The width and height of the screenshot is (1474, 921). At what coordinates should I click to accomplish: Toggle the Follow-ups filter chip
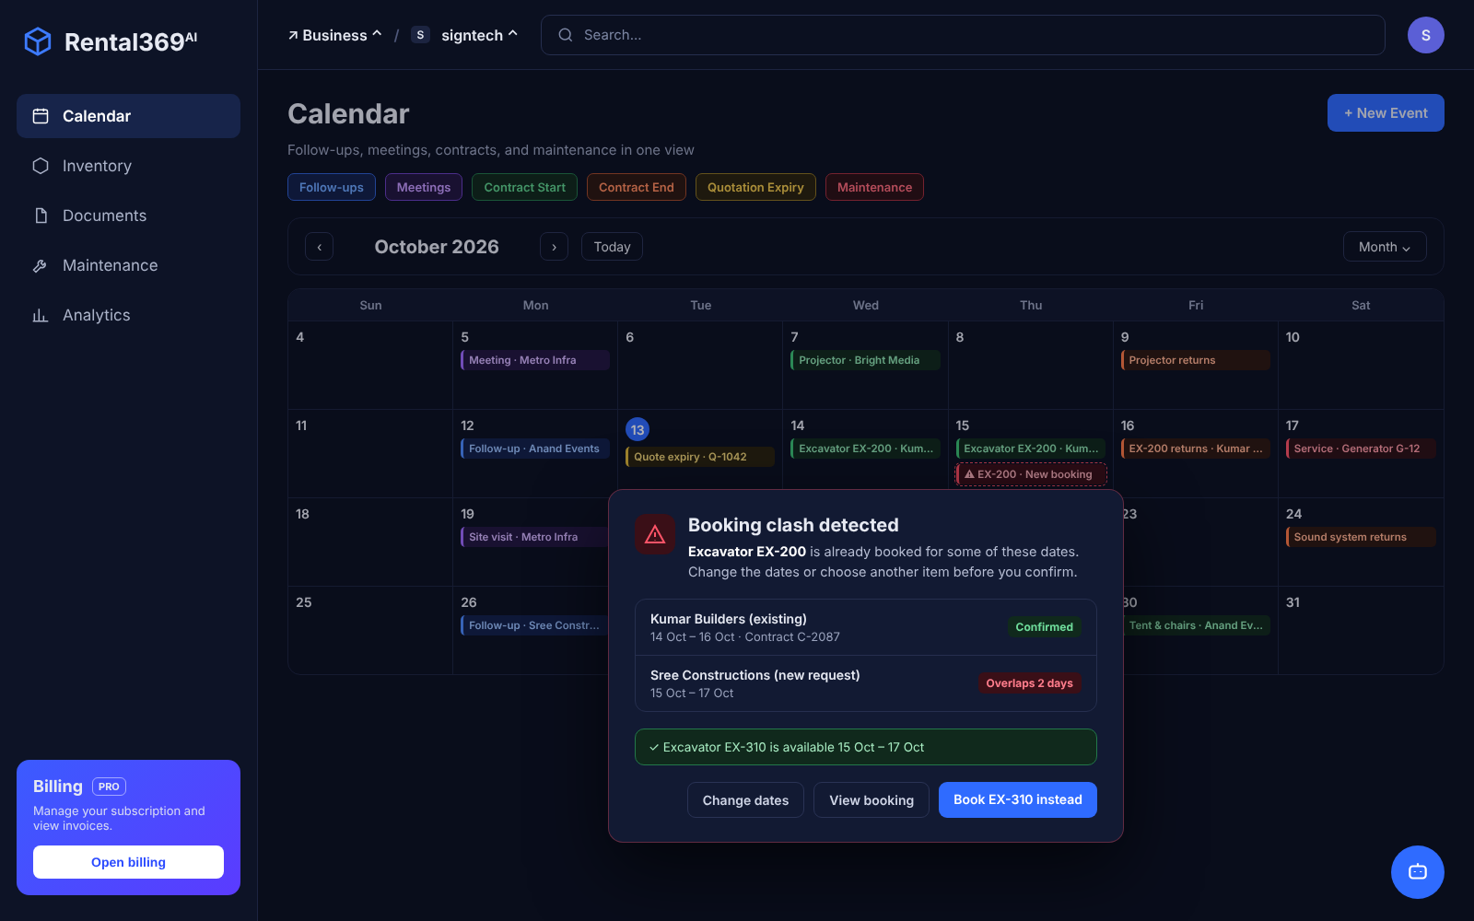coord(332,187)
